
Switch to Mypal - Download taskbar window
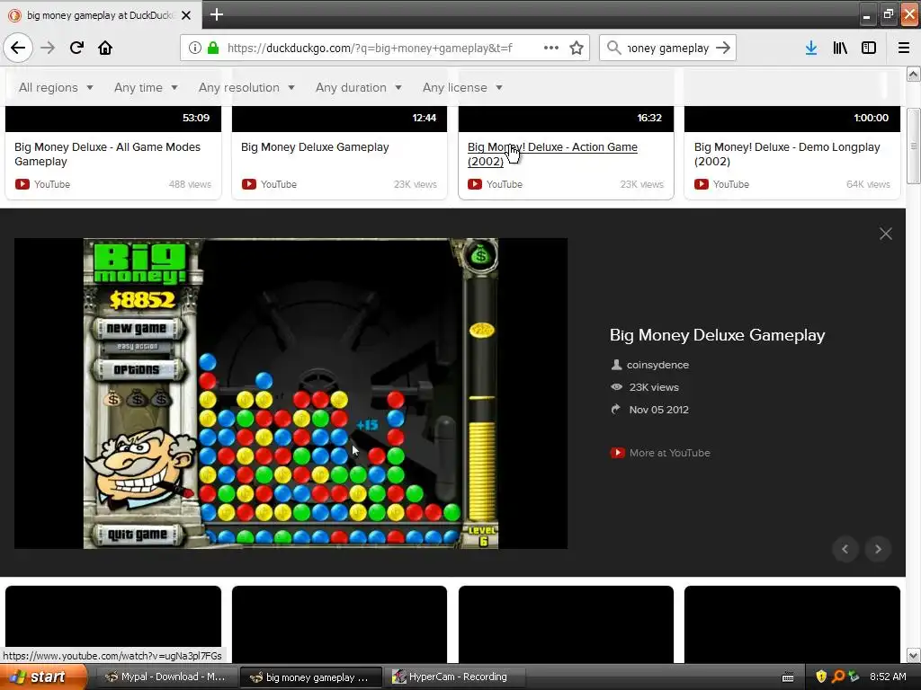coord(165,677)
